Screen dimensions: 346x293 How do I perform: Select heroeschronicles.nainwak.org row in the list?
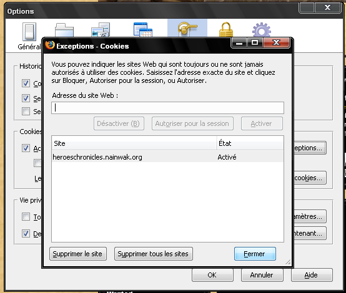click(167, 157)
